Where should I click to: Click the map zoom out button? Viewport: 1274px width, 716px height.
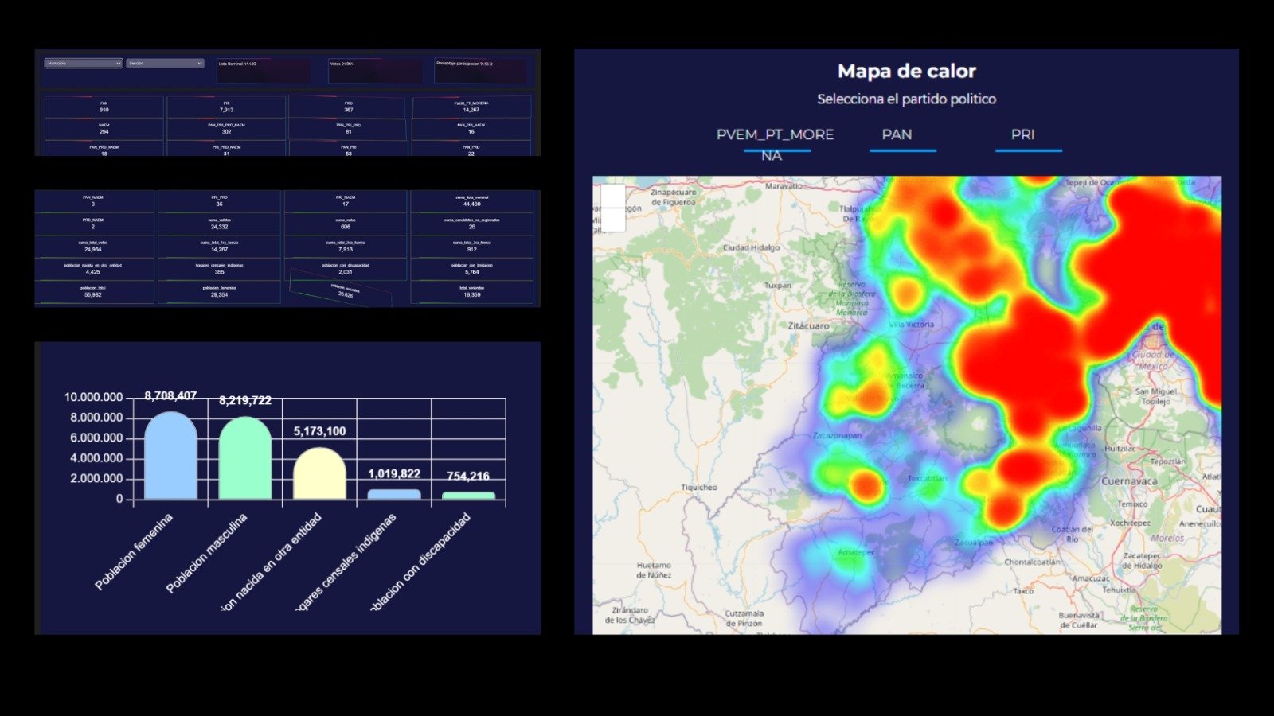(x=613, y=220)
